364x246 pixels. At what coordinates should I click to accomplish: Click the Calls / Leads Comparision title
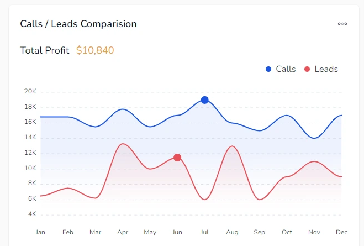(x=78, y=24)
